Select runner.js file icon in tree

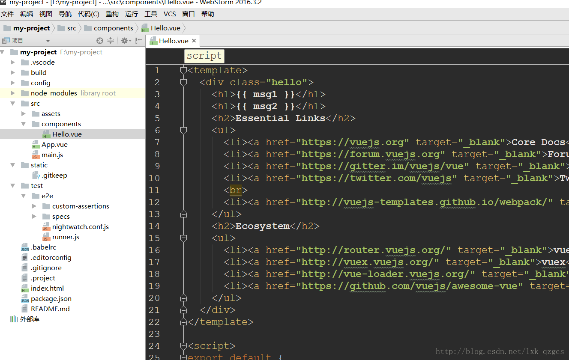pos(46,237)
